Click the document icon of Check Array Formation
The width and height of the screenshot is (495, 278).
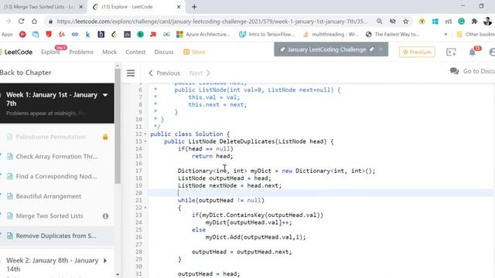click(10, 157)
